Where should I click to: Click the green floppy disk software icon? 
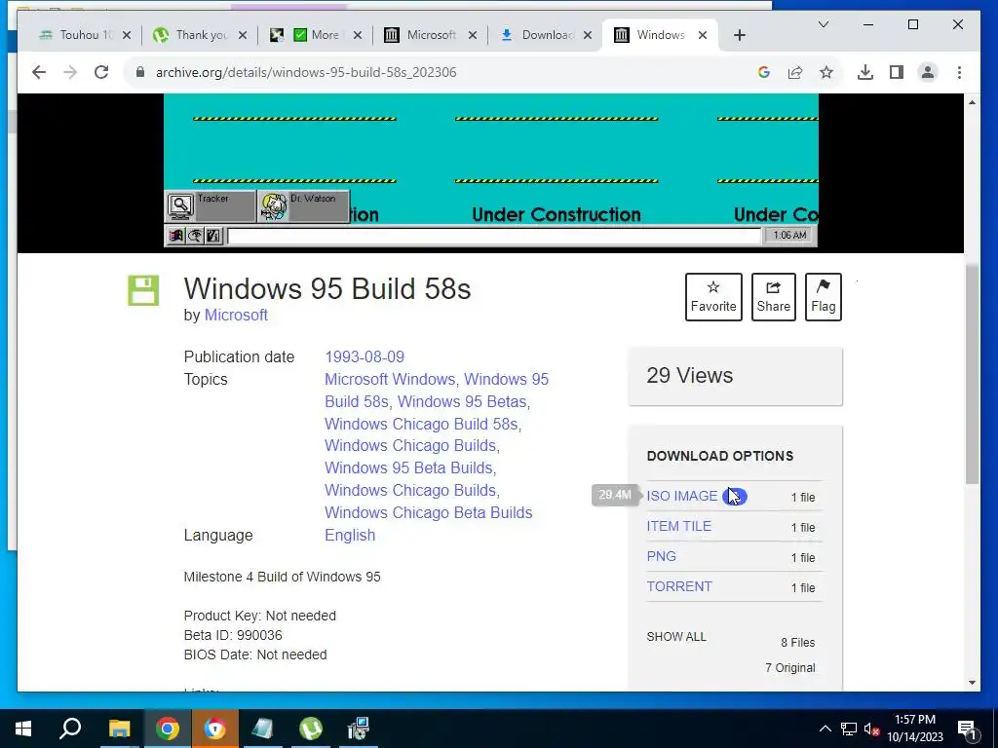tap(143, 290)
